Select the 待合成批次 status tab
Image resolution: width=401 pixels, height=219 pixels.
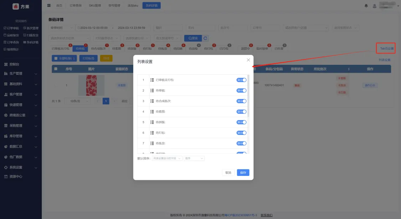click(98, 48)
